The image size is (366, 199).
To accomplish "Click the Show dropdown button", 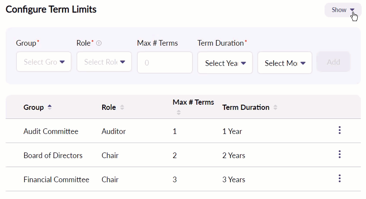I will [343, 10].
